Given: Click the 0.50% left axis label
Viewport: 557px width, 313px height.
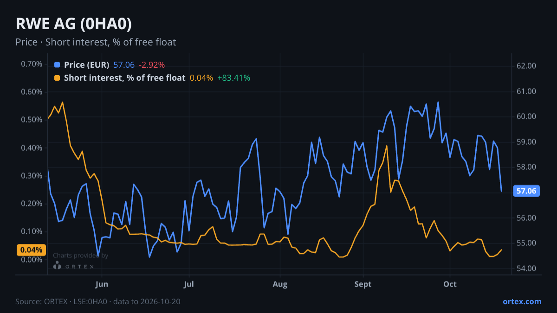Looking at the screenshot, I should pos(32,120).
